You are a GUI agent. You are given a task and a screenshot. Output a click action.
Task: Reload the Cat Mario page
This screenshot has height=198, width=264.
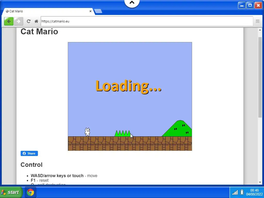click(29, 21)
